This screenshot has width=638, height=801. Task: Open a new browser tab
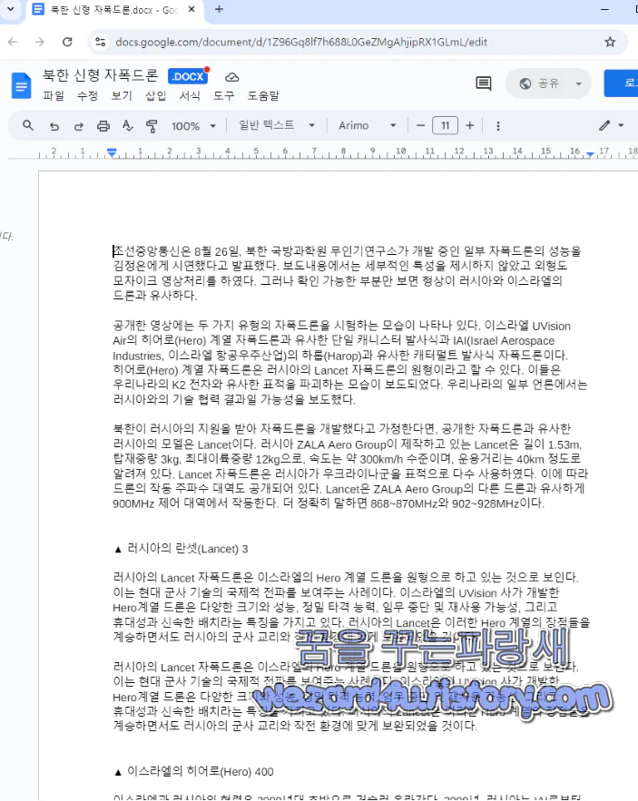219,9
